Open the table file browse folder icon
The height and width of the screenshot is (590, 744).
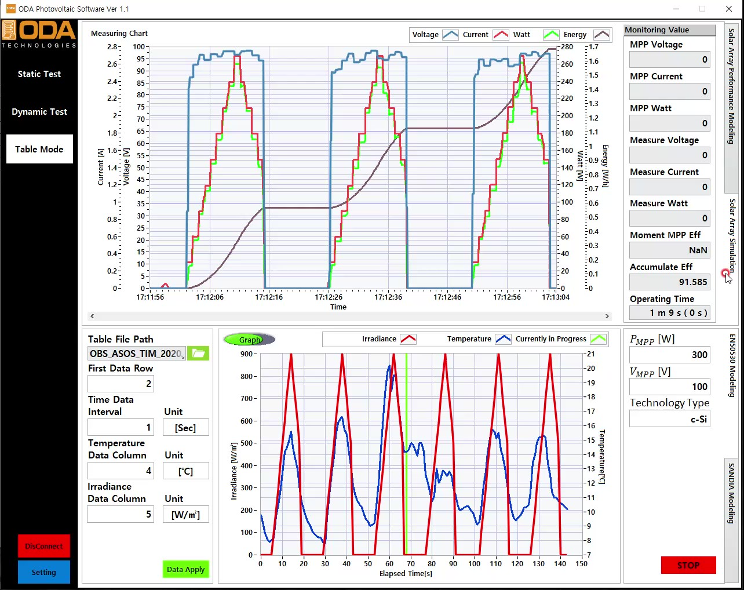pos(198,354)
